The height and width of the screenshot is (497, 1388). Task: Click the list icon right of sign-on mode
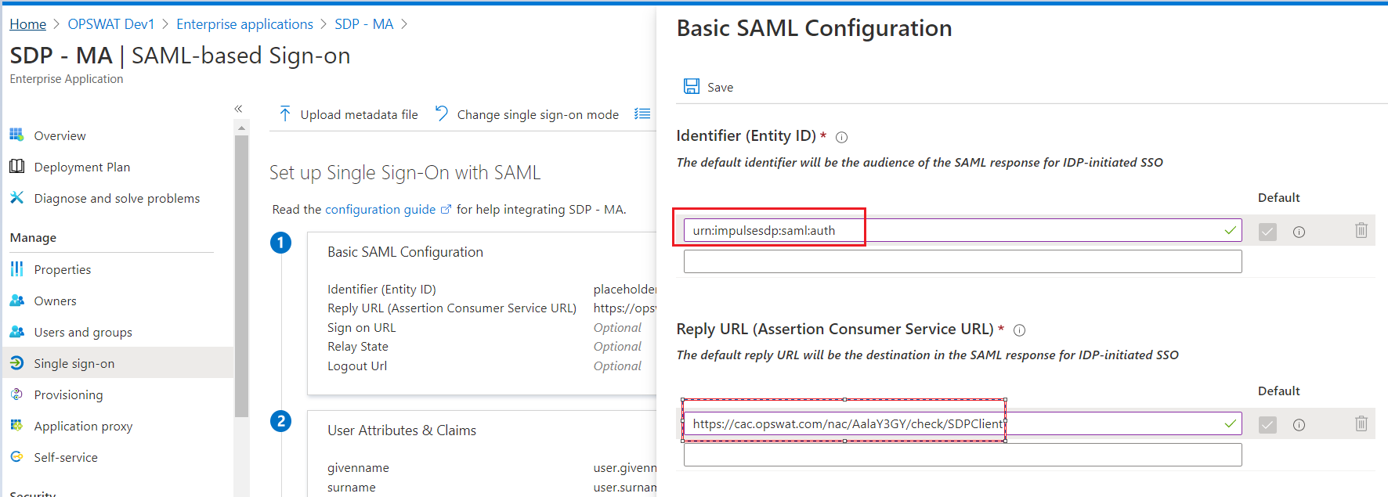point(642,114)
